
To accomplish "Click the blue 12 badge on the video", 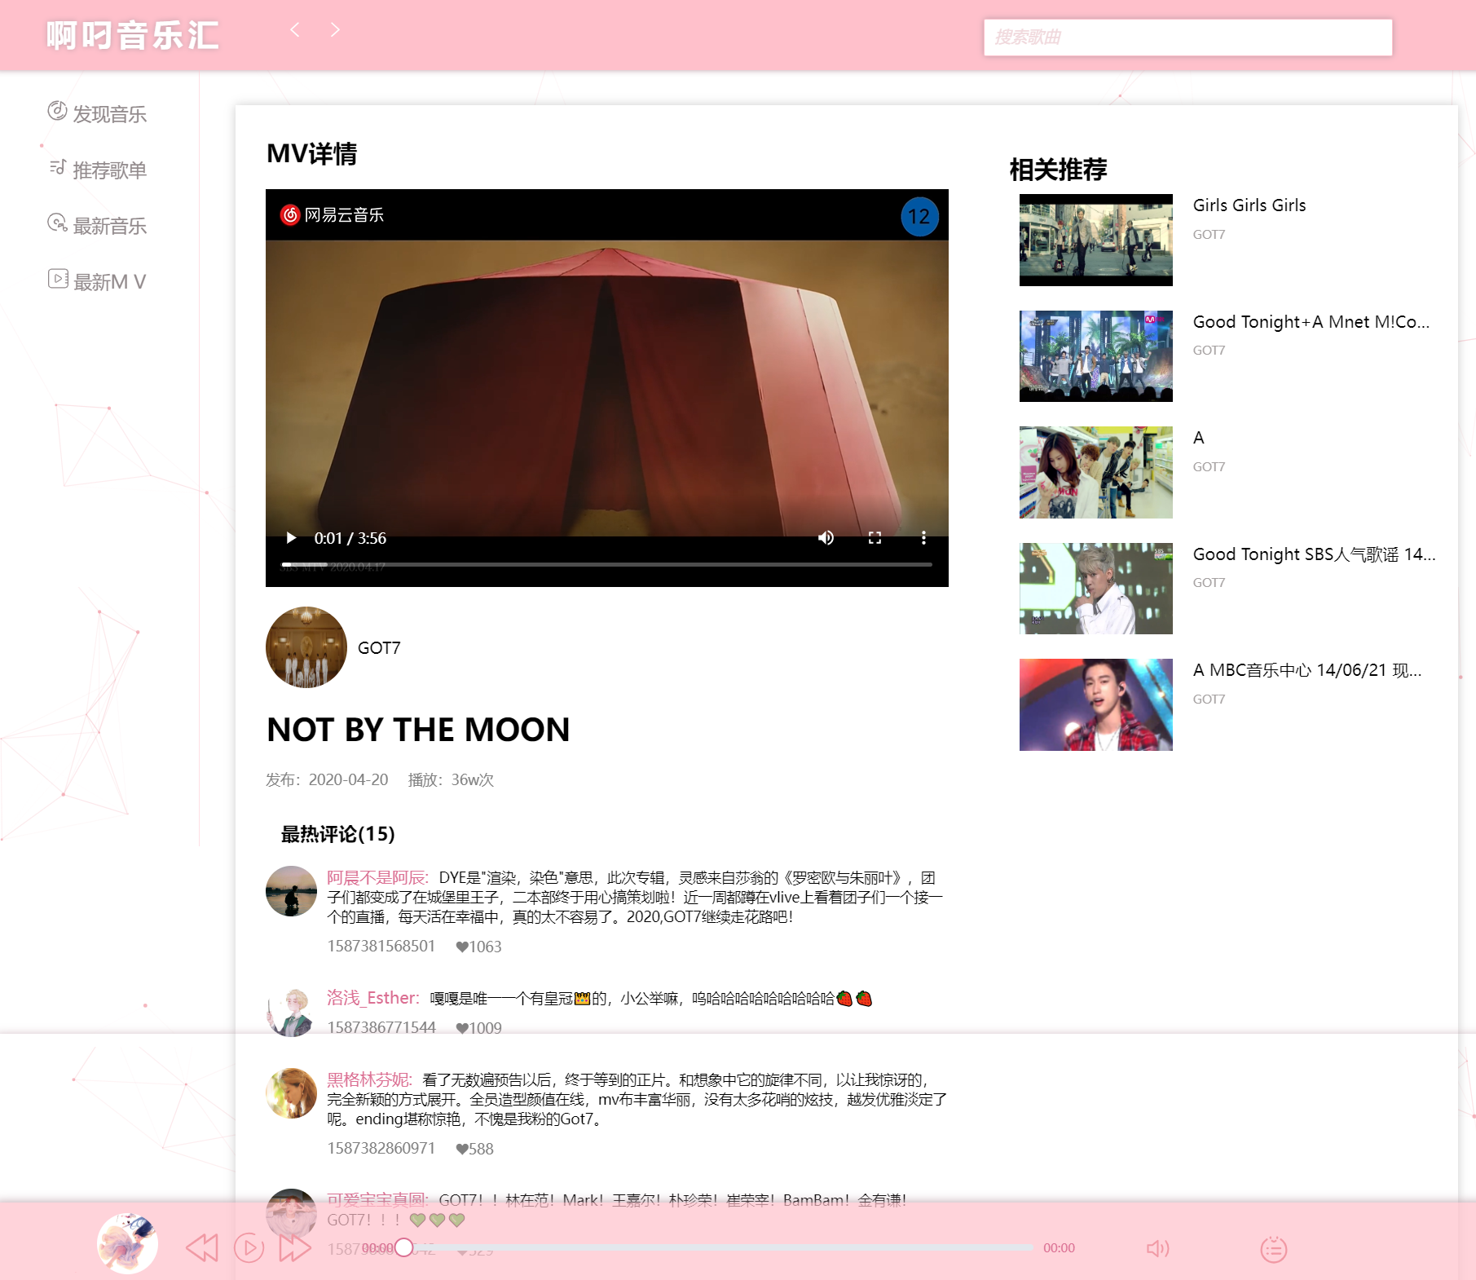I will (919, 217).
